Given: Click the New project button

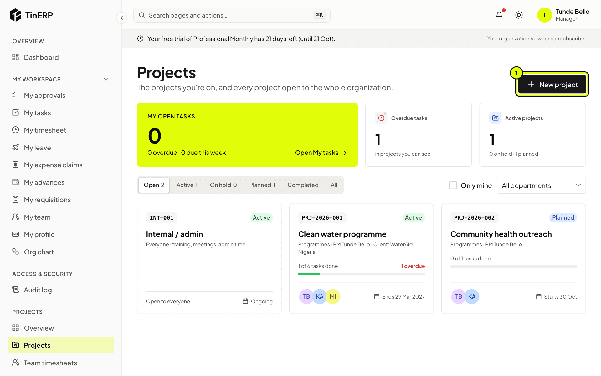Looking at the screenshot, I should (552, 84).
